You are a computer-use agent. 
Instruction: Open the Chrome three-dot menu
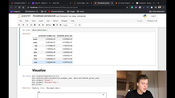pyautogui.click(x=164, y=7)
